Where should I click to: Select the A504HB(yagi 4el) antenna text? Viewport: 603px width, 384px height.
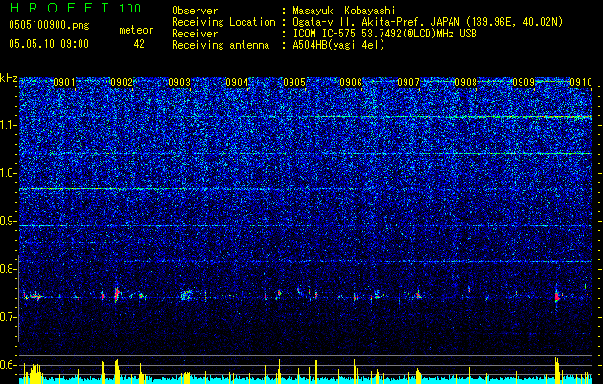(x=338, y=45)
